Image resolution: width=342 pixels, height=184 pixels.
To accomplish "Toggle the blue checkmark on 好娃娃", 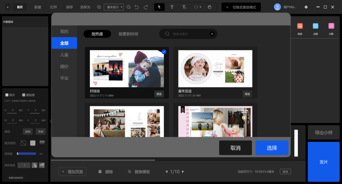I will 164,52.
